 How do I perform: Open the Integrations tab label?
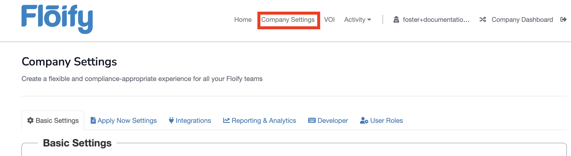[x=193, y=120]
